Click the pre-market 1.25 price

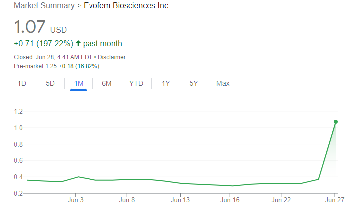coord(50,66)
